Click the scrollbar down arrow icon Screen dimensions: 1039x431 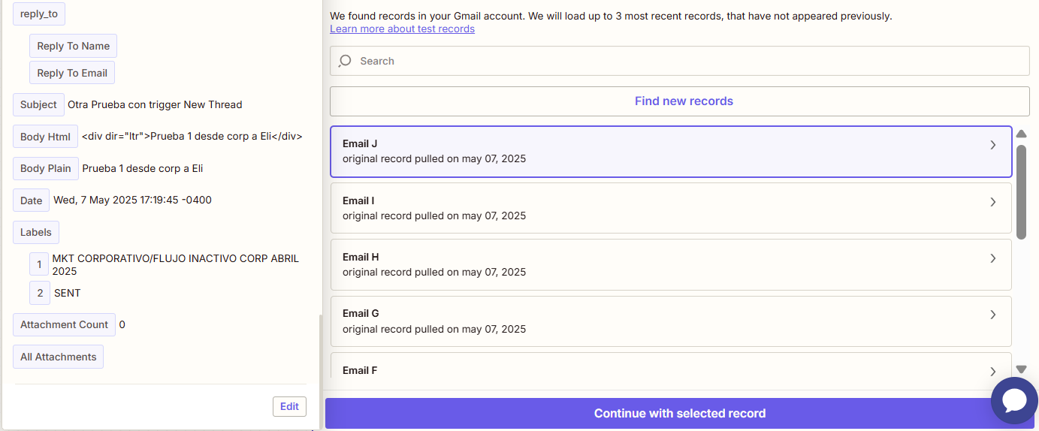1022,369
